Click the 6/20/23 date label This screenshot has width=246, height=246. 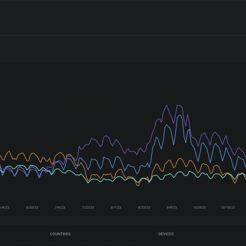pyautogui.click(x=32, y=208)
